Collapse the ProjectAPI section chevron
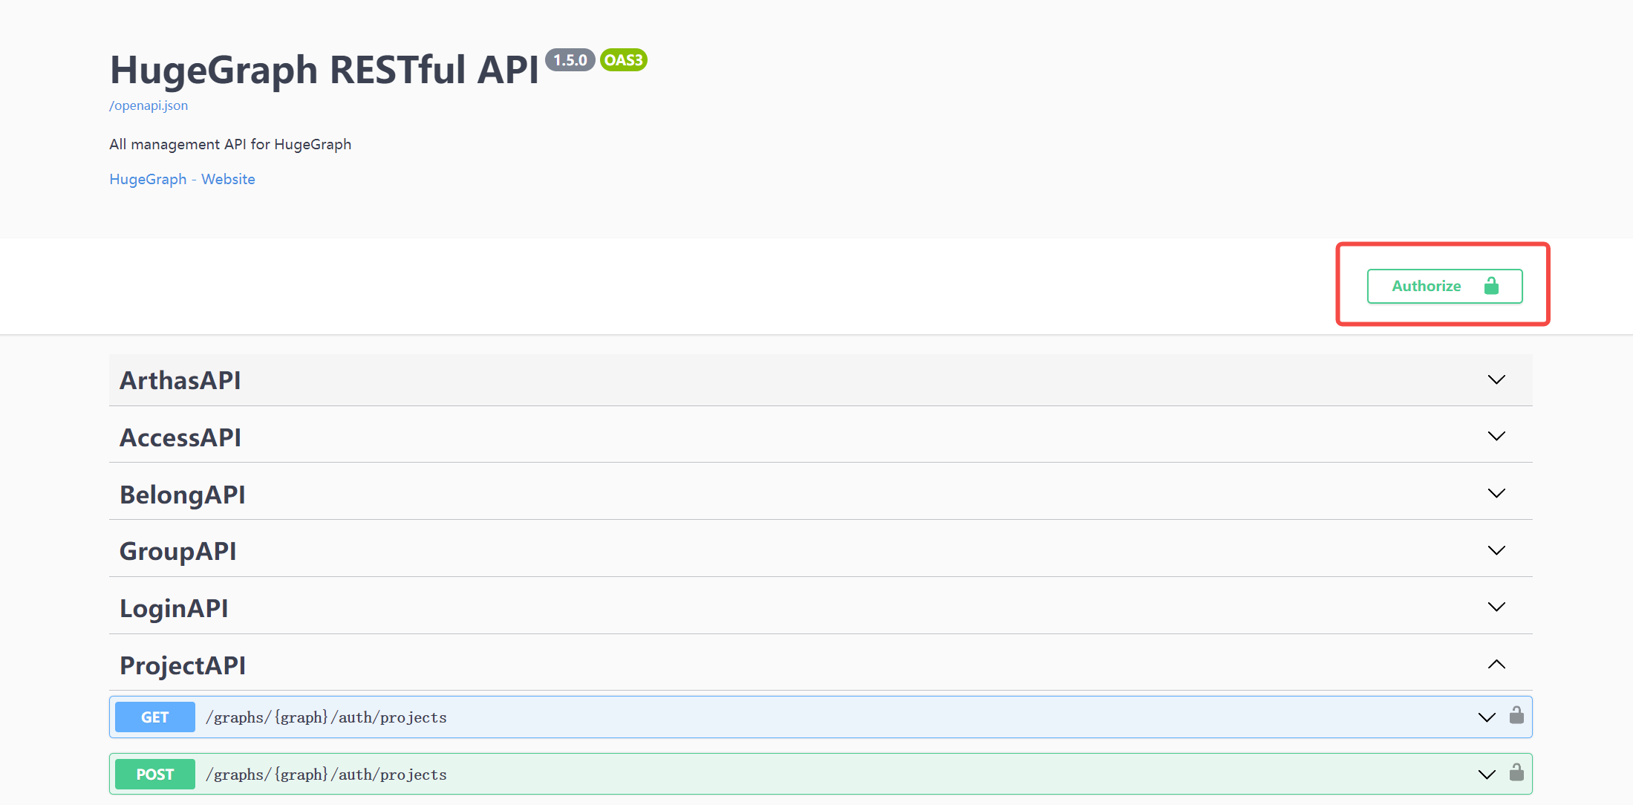1633x805 pixels. [x=1496, y=664]
